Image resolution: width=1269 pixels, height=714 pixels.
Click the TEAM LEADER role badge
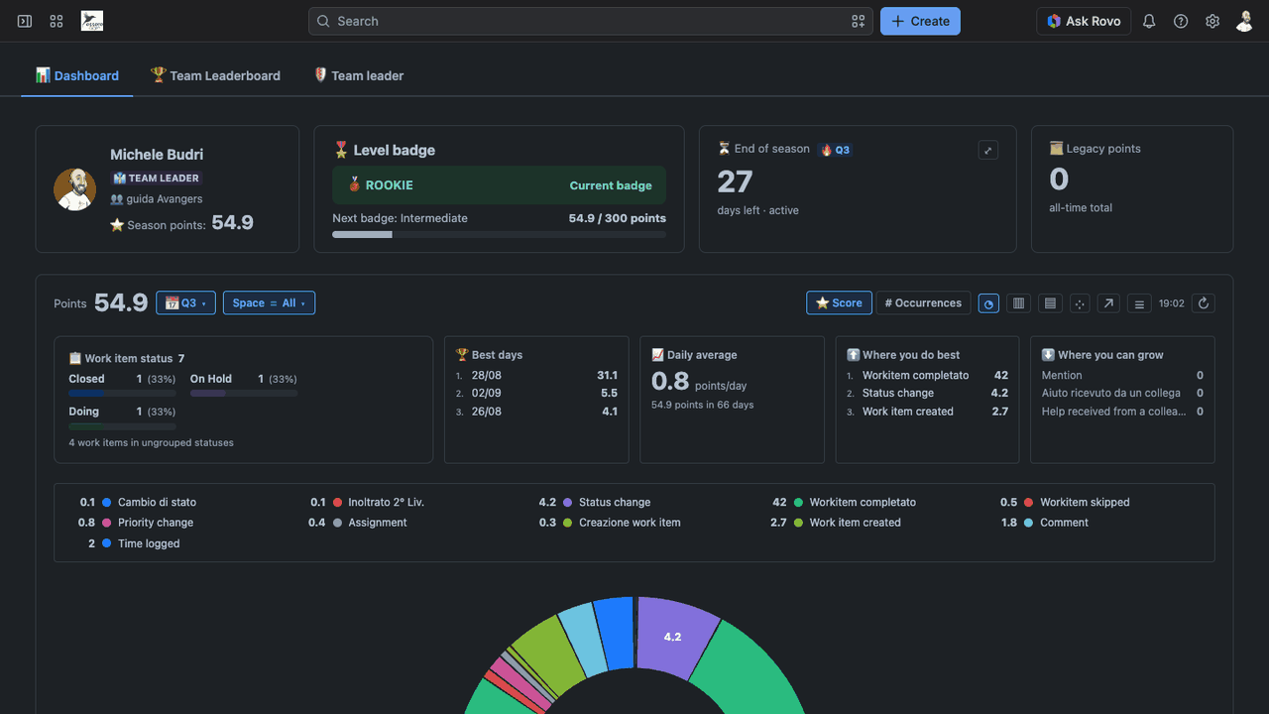[157, 178]
